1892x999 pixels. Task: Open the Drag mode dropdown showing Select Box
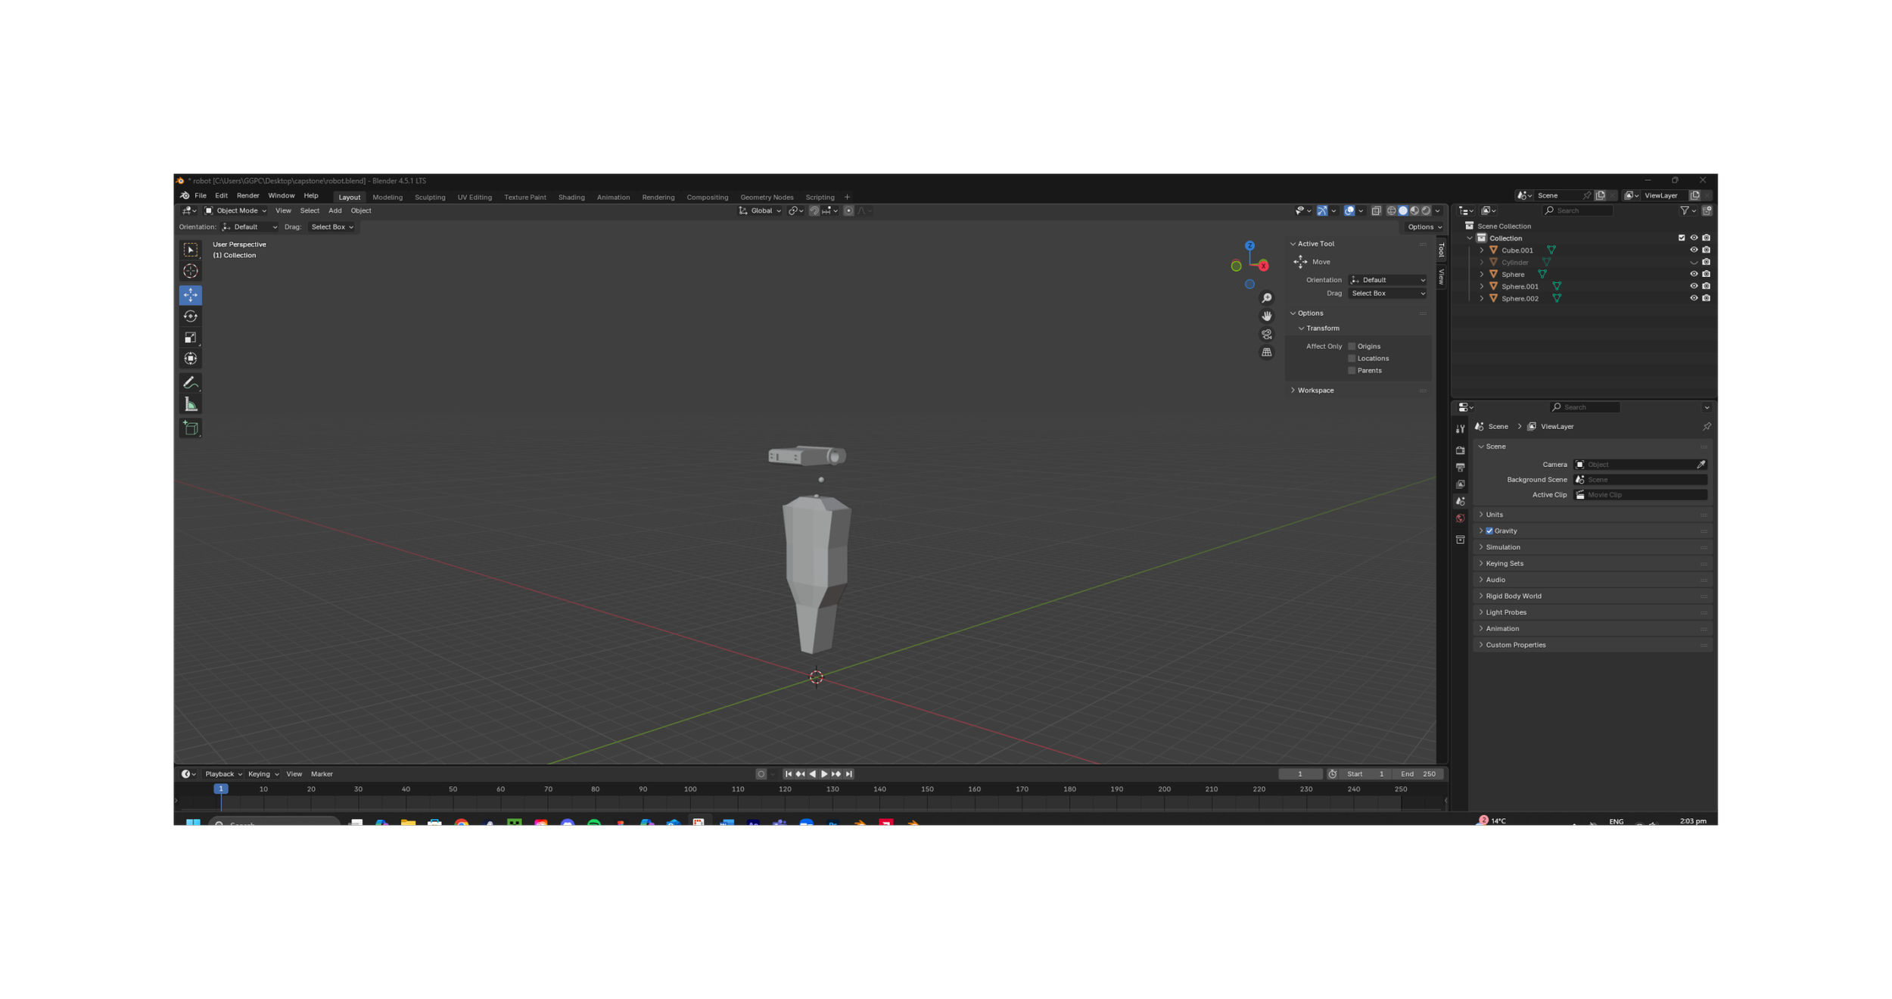(1388, 293)
